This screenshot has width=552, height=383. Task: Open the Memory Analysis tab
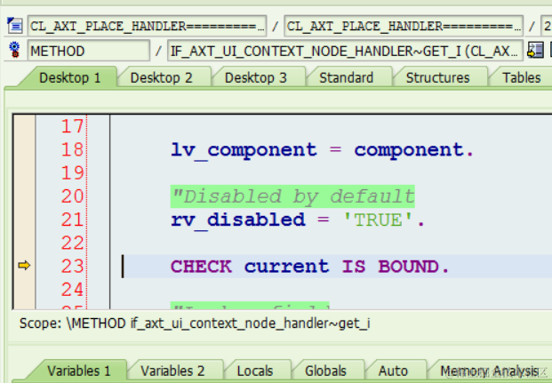point(490,371)
